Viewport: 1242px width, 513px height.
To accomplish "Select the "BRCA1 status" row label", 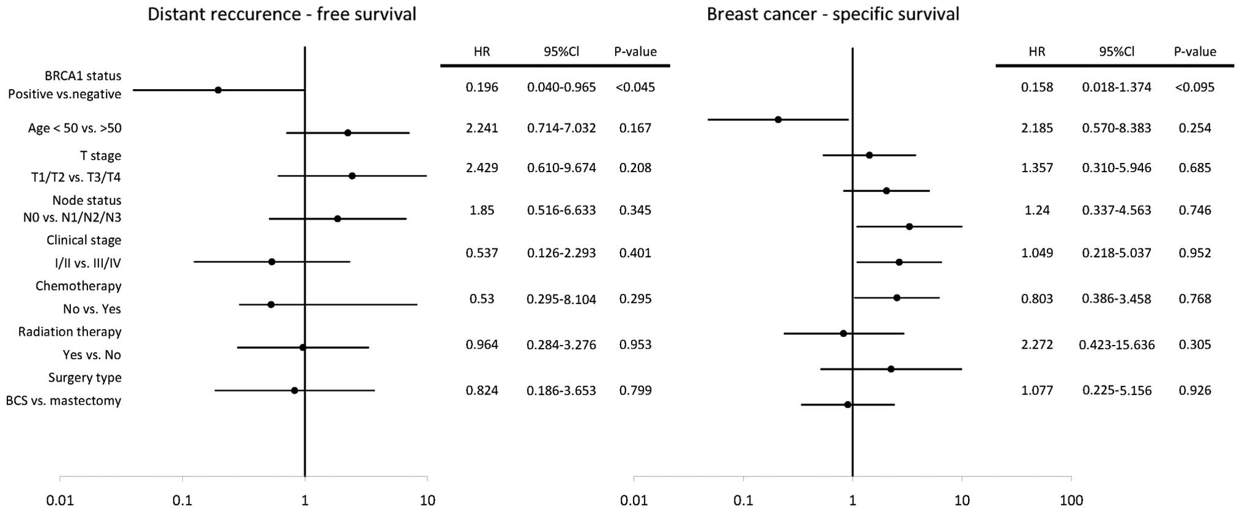I will tap(83, 76).
